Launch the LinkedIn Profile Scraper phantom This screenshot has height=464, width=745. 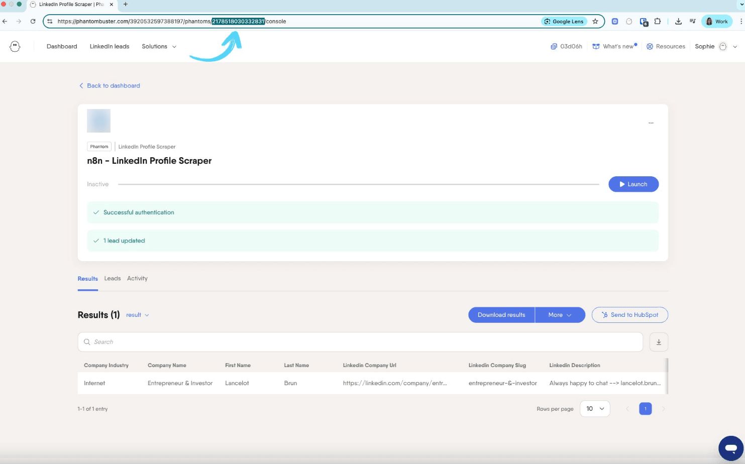(x=633, y=184)
